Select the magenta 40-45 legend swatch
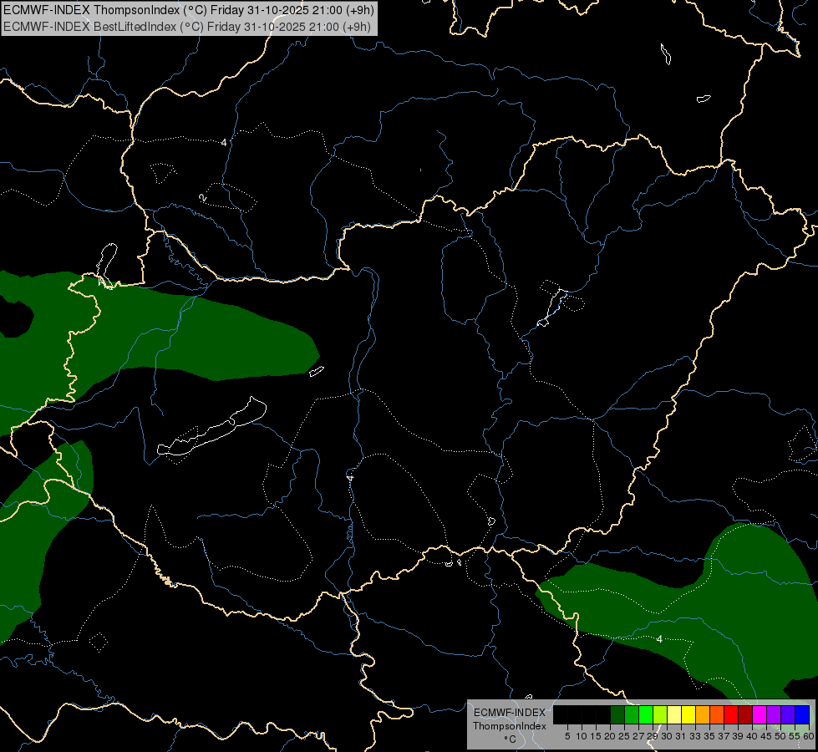818x752 pixels. [x=760, y=714]
